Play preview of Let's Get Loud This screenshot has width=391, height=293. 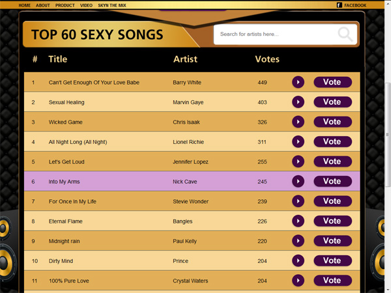point(298,161)
